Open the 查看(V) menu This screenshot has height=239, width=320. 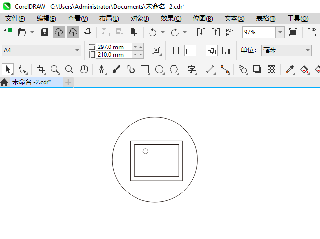(78, 19)
